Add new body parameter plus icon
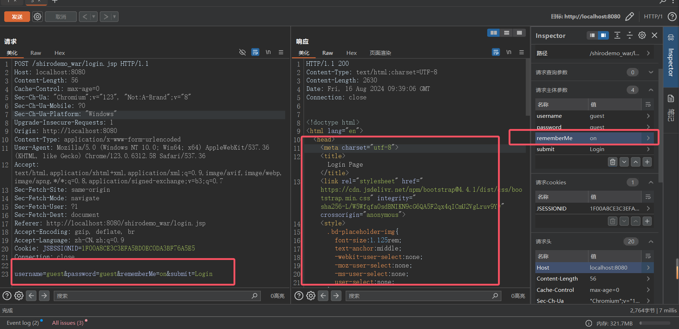 (x=647, y=162)
